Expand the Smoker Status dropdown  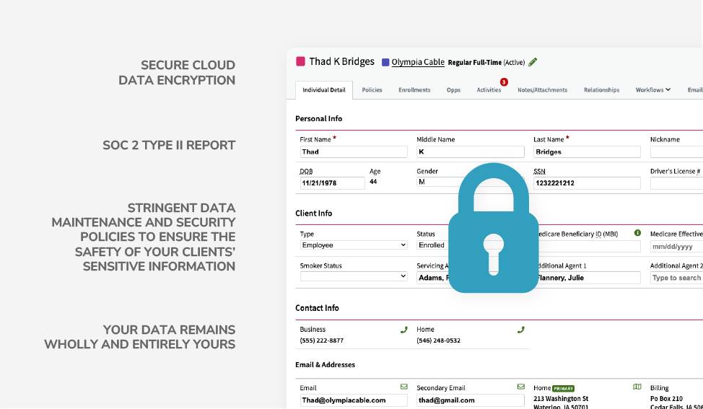(354, 277)
